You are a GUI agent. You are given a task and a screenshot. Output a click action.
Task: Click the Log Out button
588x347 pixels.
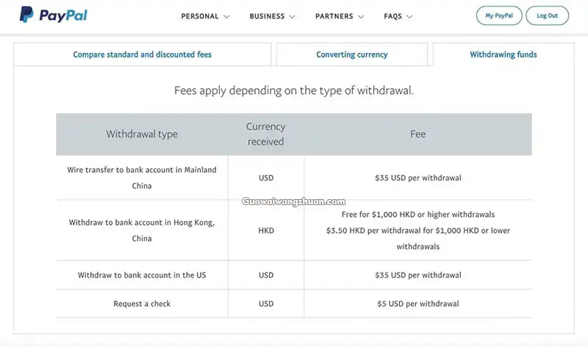click(x=547, y=15)
